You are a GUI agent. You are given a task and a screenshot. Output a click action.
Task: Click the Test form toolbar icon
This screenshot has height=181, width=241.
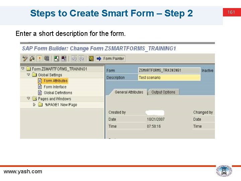(x=47, y=59)
